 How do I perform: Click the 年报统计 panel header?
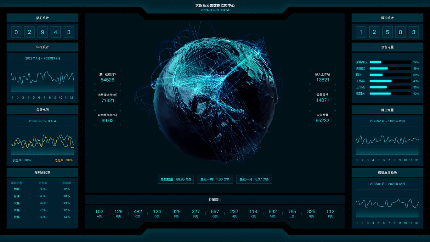(x=42, y=47)
